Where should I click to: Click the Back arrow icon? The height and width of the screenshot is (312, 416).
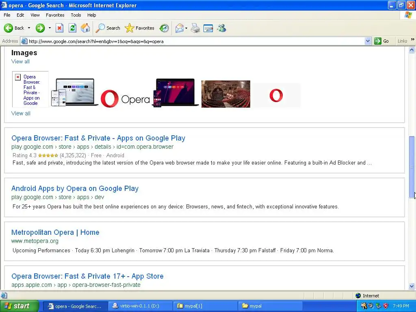pyautogui.click(x=9, y=28)
